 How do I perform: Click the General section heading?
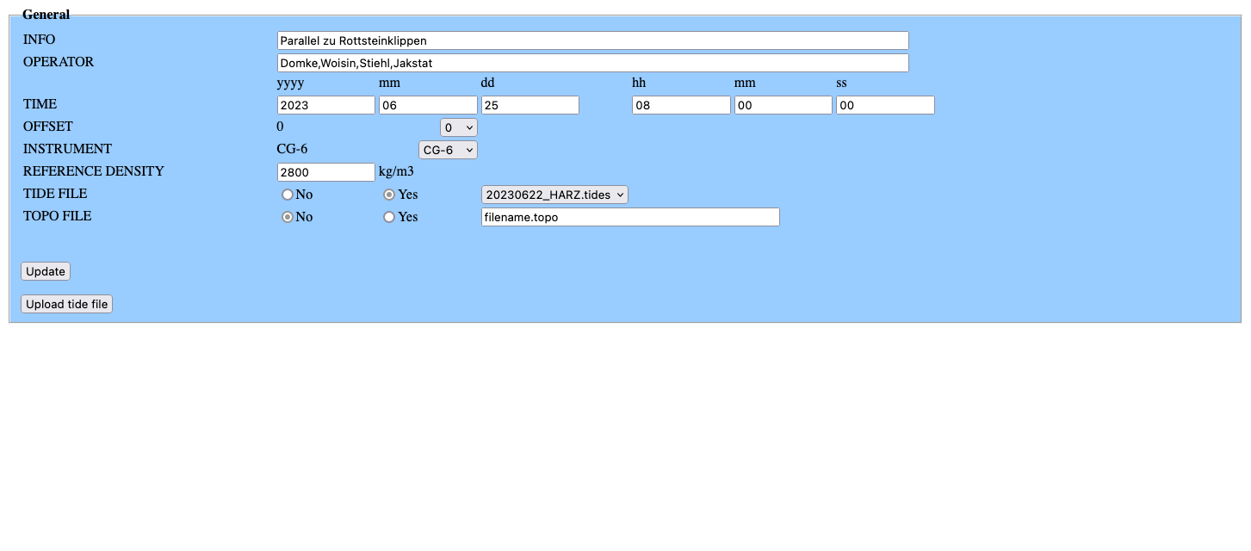click(x=46, y=15)
